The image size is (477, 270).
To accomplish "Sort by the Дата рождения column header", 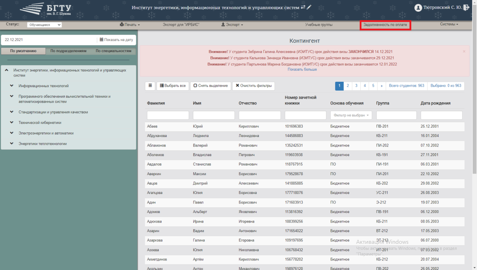I will point(435,103).
